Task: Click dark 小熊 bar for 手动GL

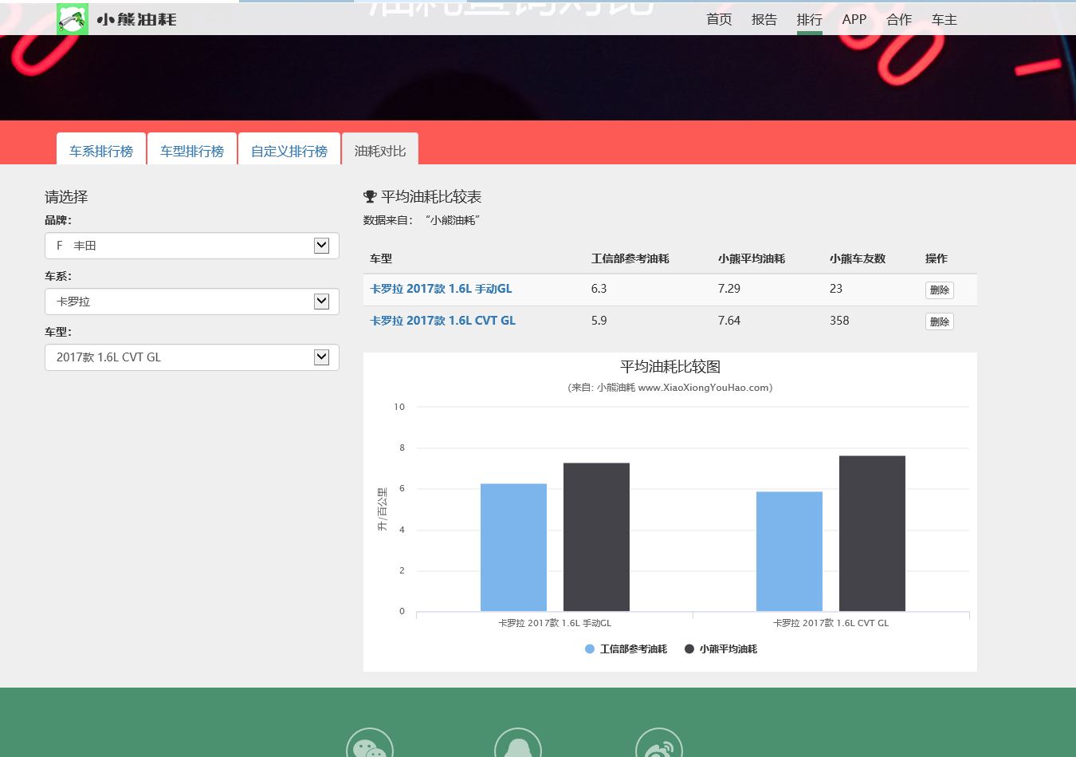Action: 596,537
